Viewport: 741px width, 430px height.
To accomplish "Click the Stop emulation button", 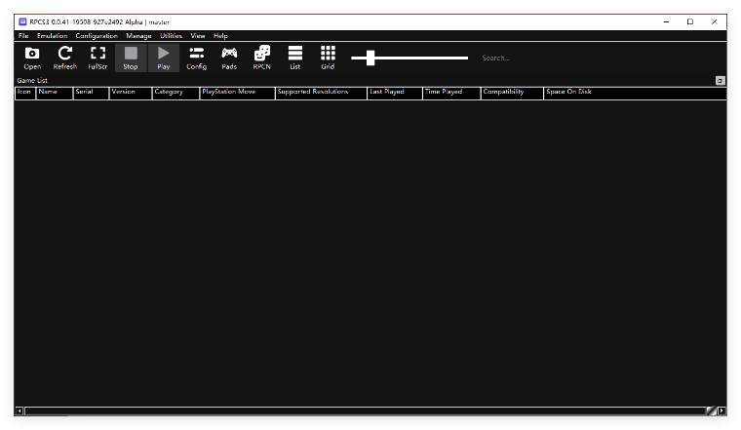I will pos(131,59).
